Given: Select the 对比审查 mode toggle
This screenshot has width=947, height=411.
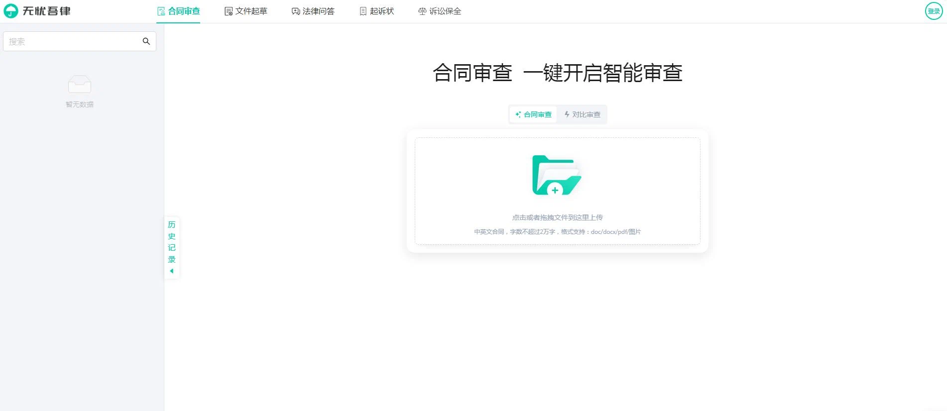Looking at the screenshot, I should coord(582,114).
